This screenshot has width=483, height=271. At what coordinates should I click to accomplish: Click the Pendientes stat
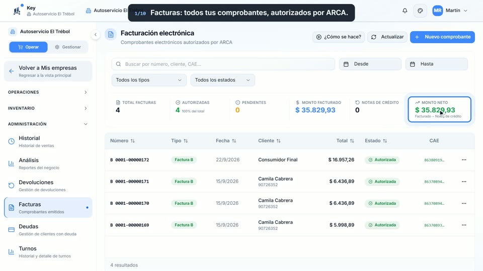[x=251, y=106]
